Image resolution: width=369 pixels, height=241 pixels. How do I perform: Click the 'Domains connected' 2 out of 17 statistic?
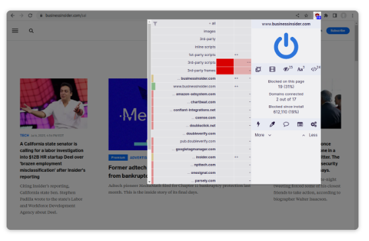286,97
